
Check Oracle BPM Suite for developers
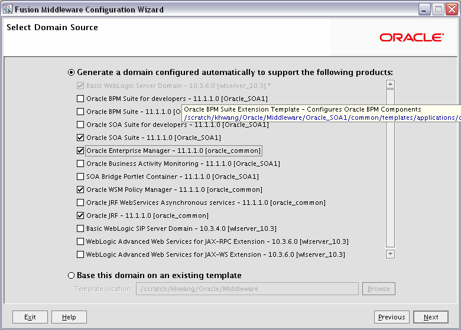pyautogui.click(x=80, y=99)
